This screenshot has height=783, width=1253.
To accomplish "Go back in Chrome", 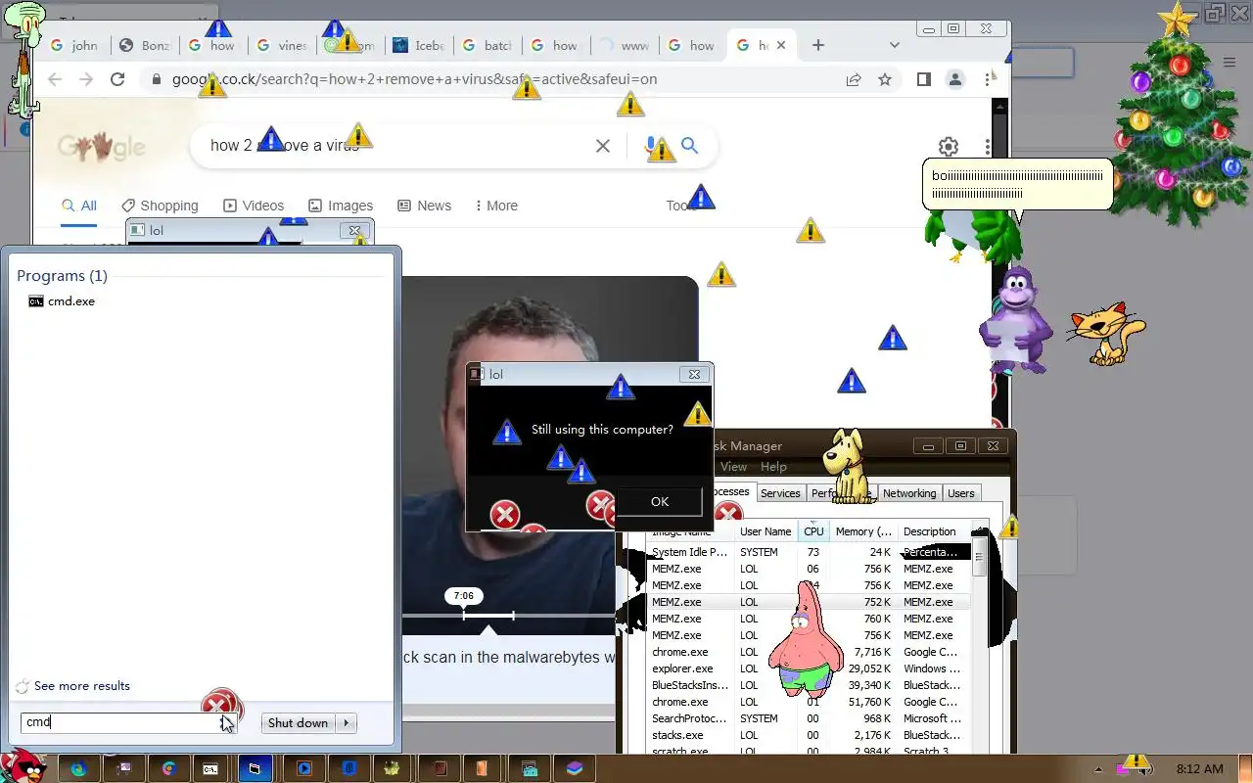I will coord(55,79).
